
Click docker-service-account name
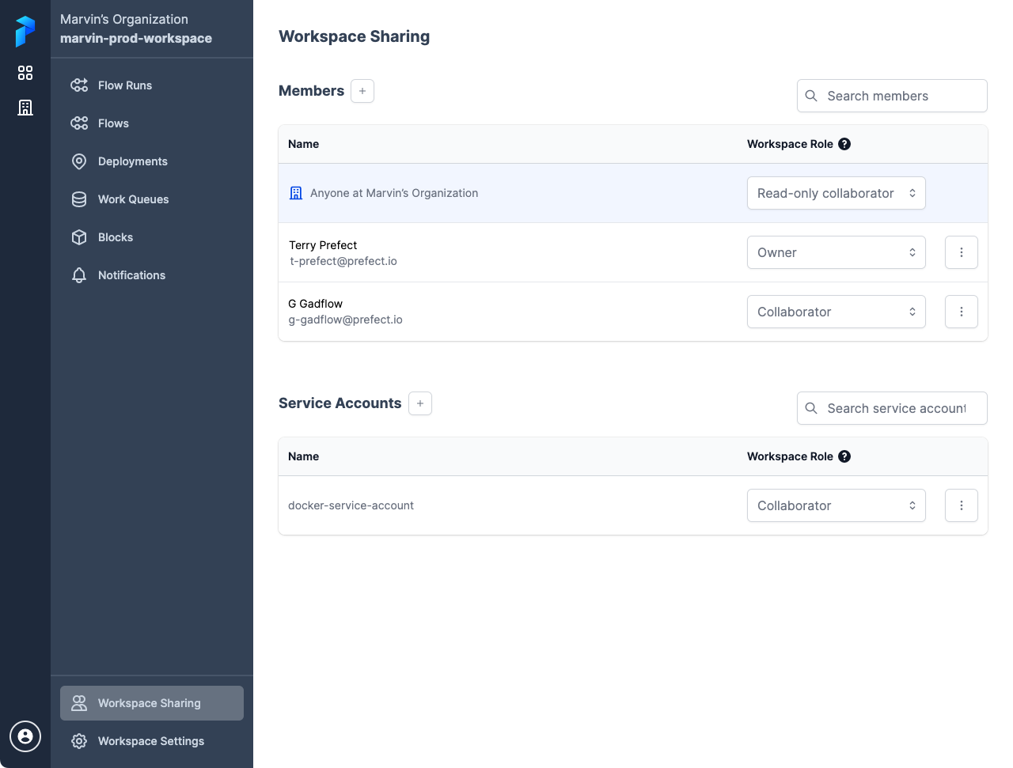click(351, 505)
